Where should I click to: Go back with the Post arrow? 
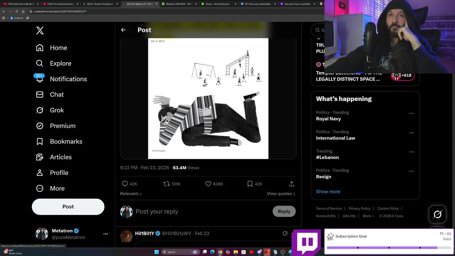[x=123, y=30]
